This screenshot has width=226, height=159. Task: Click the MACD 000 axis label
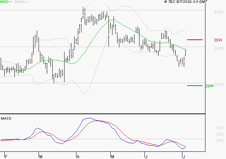click(220, 141)
